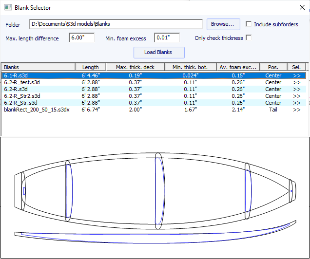Toggle the Only check thickness checkbox

[x=249, y=38]
